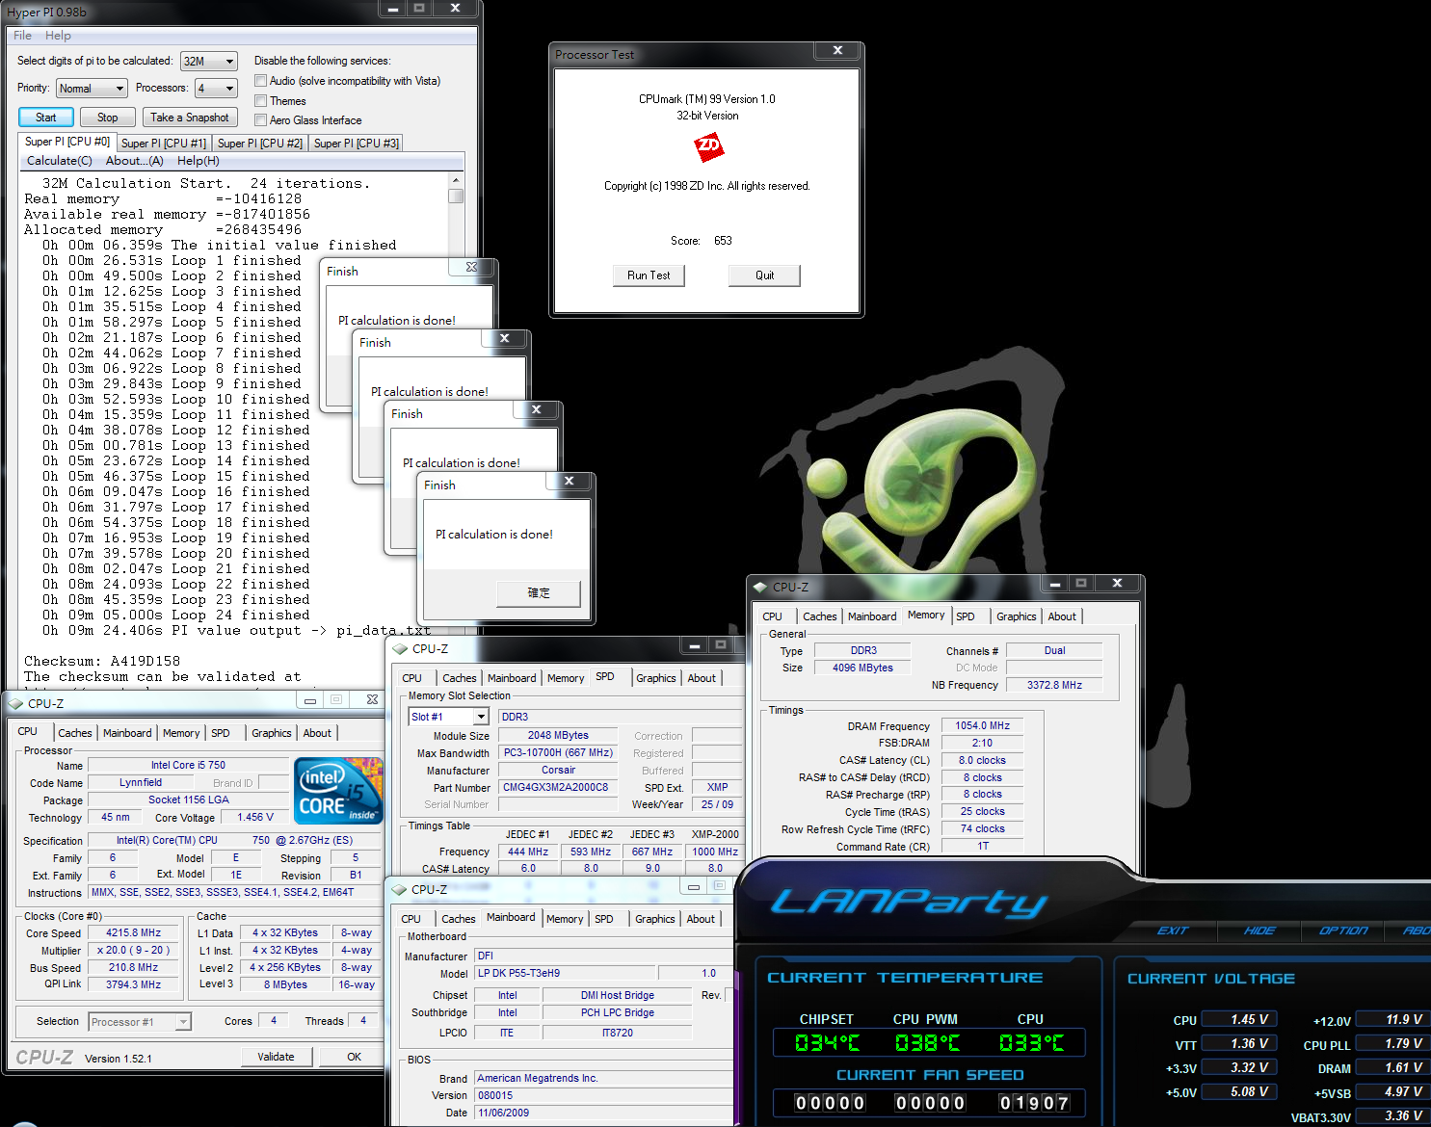Click Take a Snapshot in Hyper PI

coord(189,118)
